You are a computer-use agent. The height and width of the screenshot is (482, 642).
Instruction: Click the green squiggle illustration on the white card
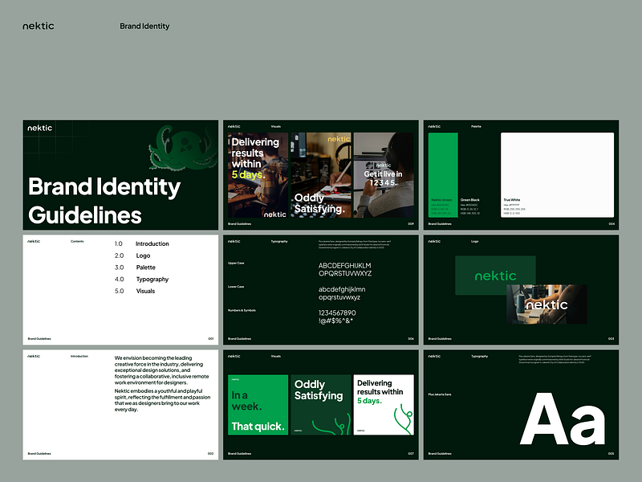tap(403, 419)
